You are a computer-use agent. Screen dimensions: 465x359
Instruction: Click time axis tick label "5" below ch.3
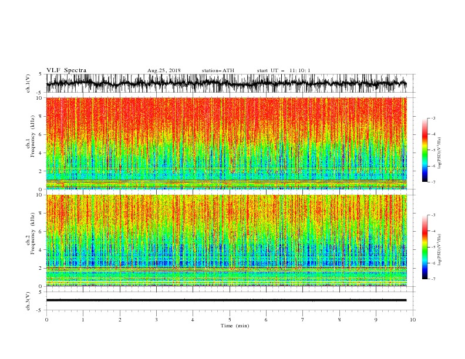pos(230,320)
